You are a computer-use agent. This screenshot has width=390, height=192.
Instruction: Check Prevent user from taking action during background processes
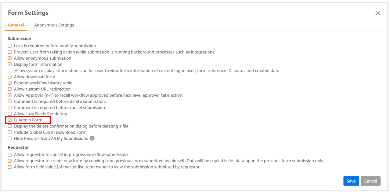(9, 52)
